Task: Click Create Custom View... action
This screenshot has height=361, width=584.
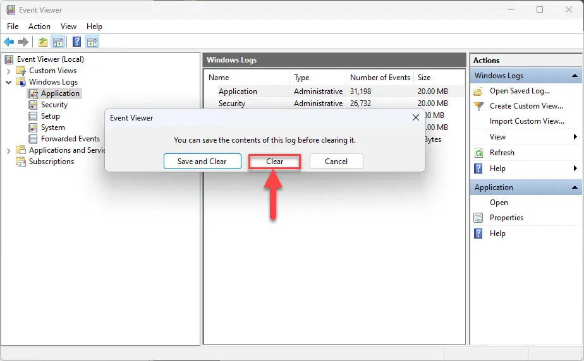Action: (526, 106)
